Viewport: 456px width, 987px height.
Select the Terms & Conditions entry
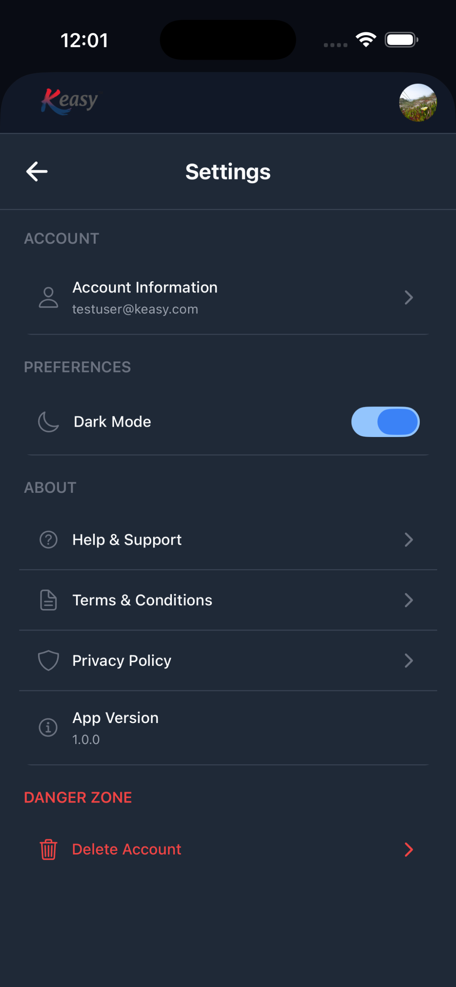click(228, 600)
